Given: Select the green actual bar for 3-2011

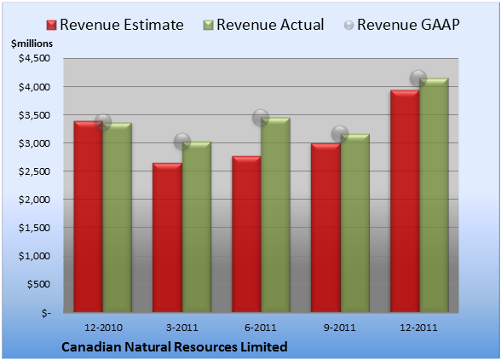Looking at the screenshot, I should click(197, 227).
